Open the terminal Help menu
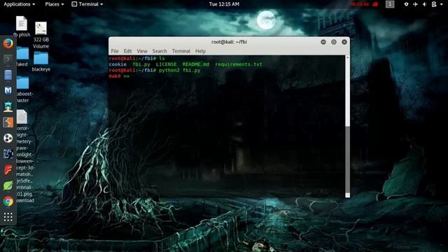This screenshot has width=448, height=252. tap(200, 51)
